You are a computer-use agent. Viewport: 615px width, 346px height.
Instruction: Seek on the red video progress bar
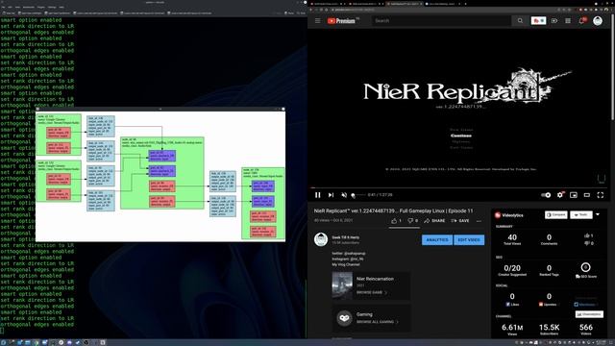coord(458,188)
